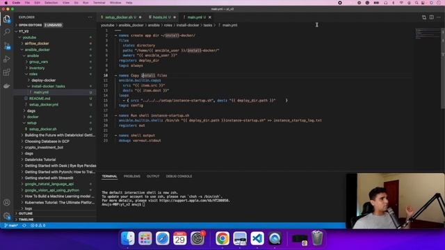Open setup_docker.yml in the file tree

point(55,105)
